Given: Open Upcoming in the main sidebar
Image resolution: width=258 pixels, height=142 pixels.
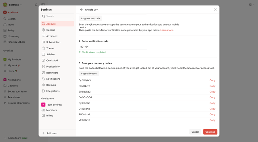Looking at the screenshot, I should 13,36.
